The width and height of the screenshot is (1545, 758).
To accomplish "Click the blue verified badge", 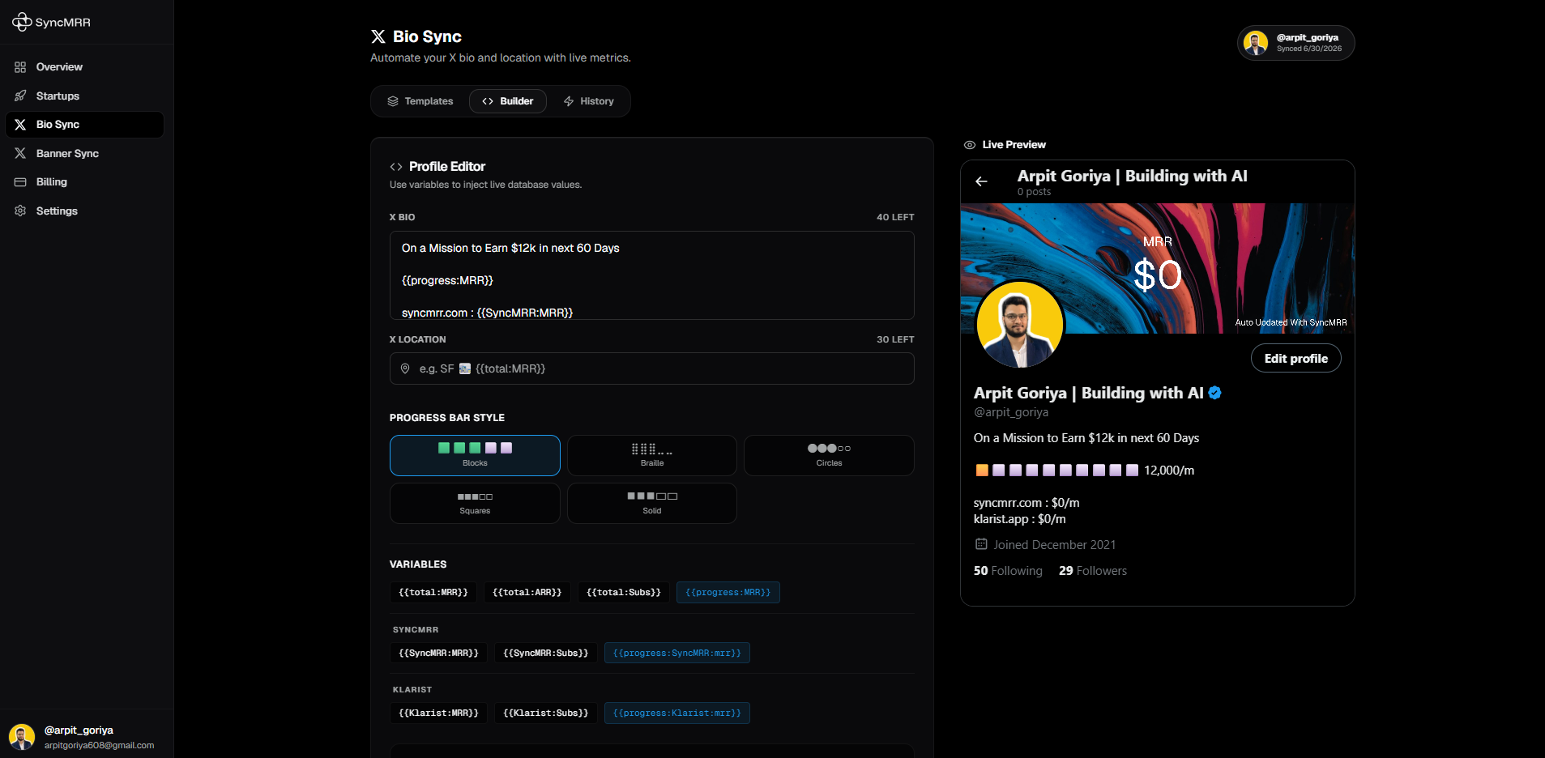I will point(1214,393).
